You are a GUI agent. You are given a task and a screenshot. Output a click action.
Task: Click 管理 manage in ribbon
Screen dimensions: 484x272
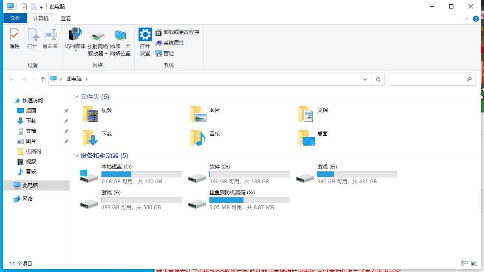[x=165, y=53]
